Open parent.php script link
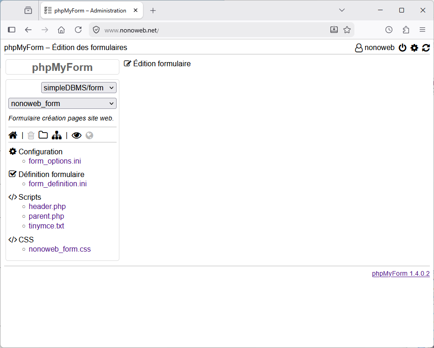The image size is (434, 348). [x=46, y=216]
